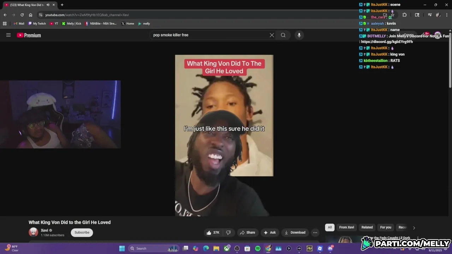Open Roblox from the taskbar
Viewport: 452px width, 254px height.
320,248
